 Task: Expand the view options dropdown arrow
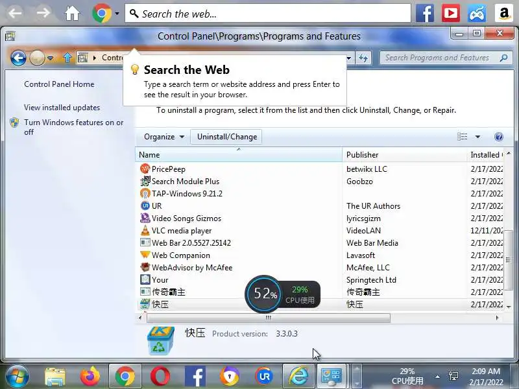point(477,137)
